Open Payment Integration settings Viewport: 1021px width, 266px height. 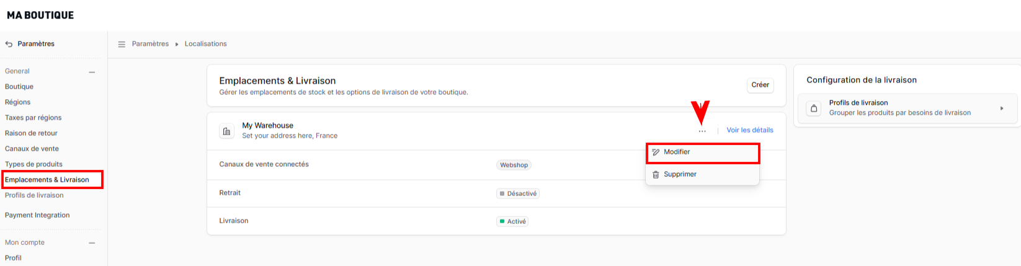[37, 215]
